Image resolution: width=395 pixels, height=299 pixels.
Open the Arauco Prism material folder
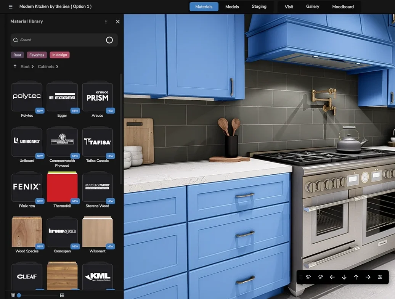coord(98,97)
